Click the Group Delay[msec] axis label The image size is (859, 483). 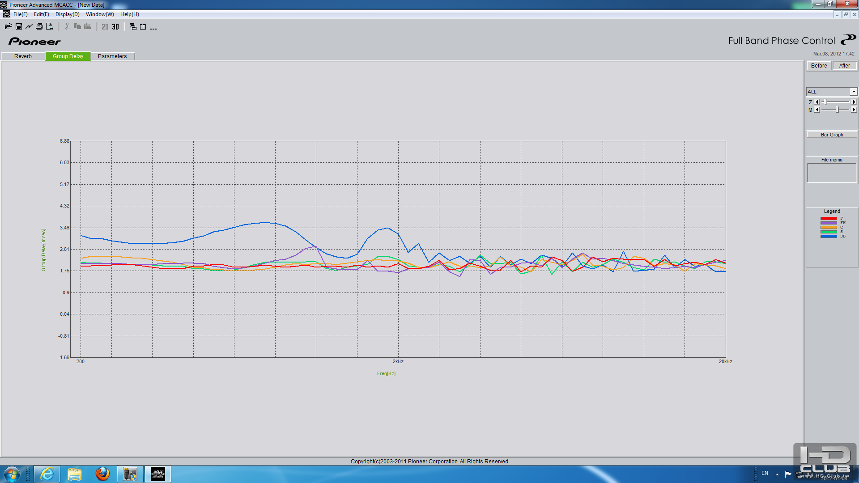pyautogui.click(x=43, y=250)
